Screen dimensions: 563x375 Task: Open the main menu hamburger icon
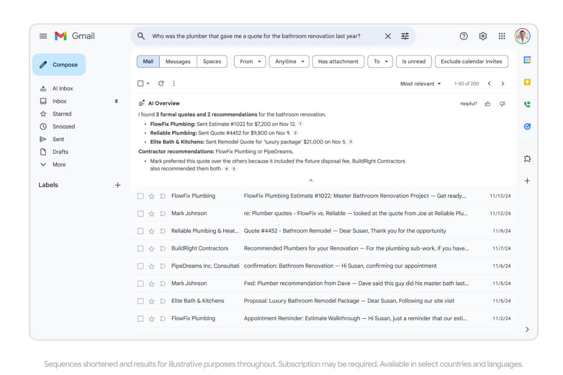pyautogui.click(x=43, y=36)
